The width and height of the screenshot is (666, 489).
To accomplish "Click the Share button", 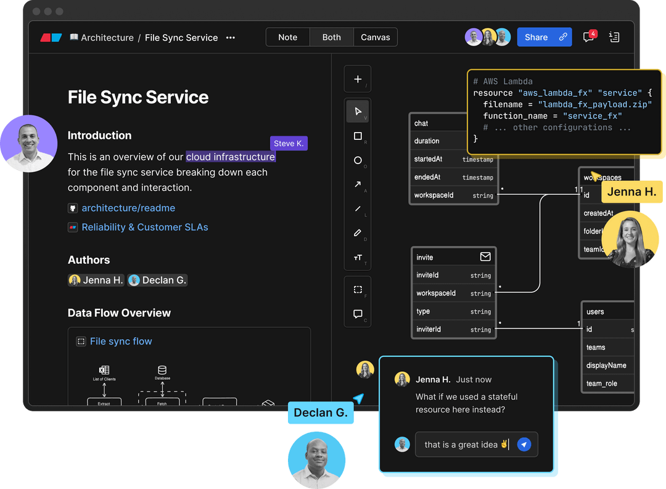I will click(x=545, y=37).
